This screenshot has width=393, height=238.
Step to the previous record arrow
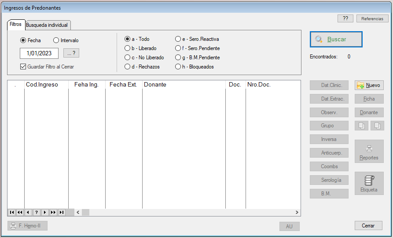[x=28, y=213]
